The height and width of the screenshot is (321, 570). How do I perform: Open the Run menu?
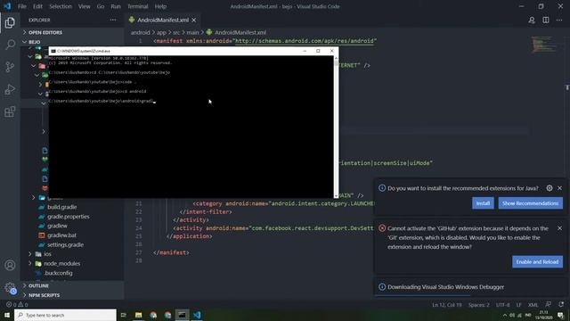pos(116,6)
